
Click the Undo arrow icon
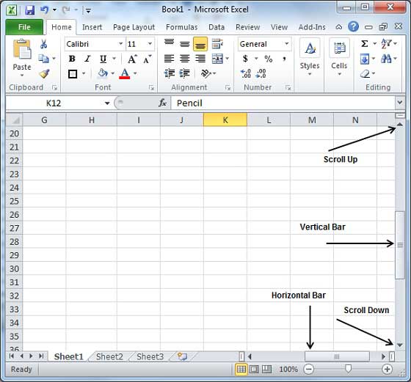[x=45, y=10]
